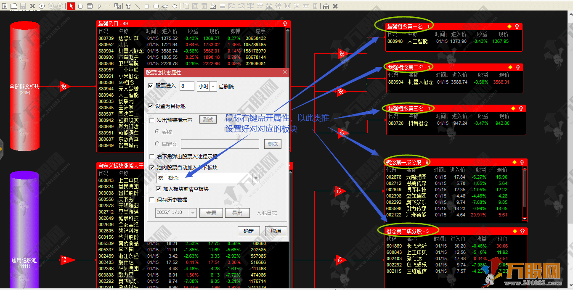Click the 确定 button
This screenshot has height=290, width=573.
click(x=249, y=231)
